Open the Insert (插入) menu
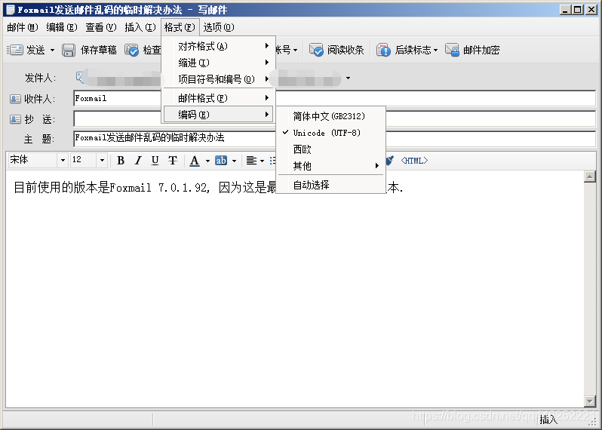 (x=140, y=27)
